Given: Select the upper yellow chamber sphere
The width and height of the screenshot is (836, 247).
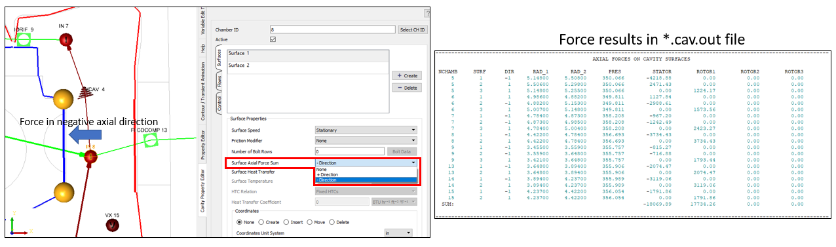Looking at the screenshot, I should click(x=64, y=100).
